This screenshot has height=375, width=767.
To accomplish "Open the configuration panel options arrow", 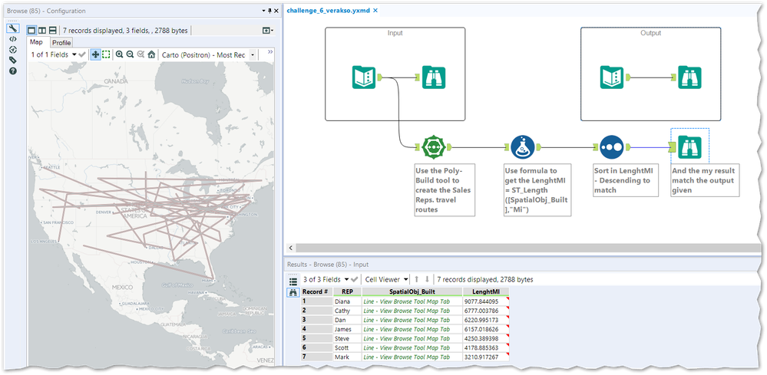I will [263, 11].
